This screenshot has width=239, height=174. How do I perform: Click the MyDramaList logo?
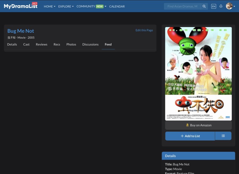pyautogui.click(x=20, y=6)
